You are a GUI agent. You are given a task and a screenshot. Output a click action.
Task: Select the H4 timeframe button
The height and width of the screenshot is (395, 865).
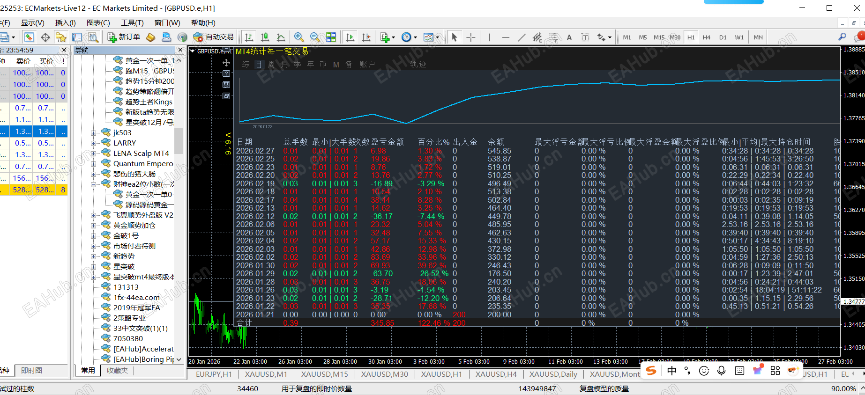(x=707, y=37)
